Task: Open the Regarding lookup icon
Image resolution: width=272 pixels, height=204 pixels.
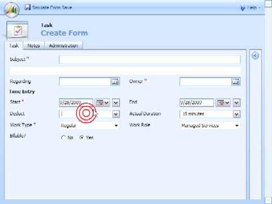Action: 115,82
